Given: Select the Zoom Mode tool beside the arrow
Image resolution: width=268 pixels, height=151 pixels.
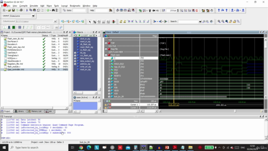Looking at the screenshot, I should pos(94,22).
